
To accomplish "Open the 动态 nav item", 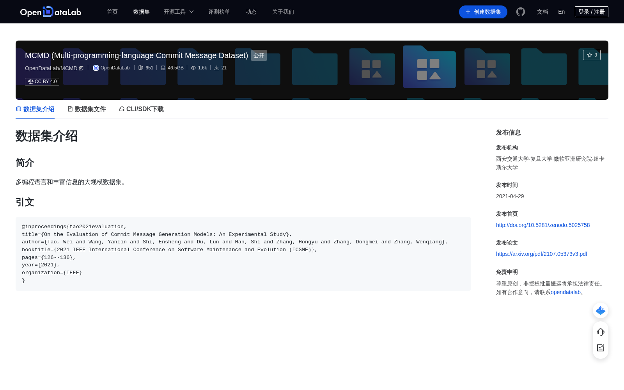I will (251, 12).
